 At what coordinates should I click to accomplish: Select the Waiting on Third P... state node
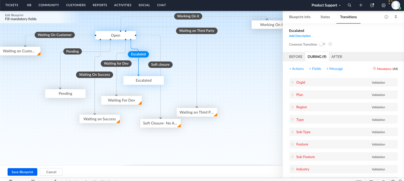197,112
